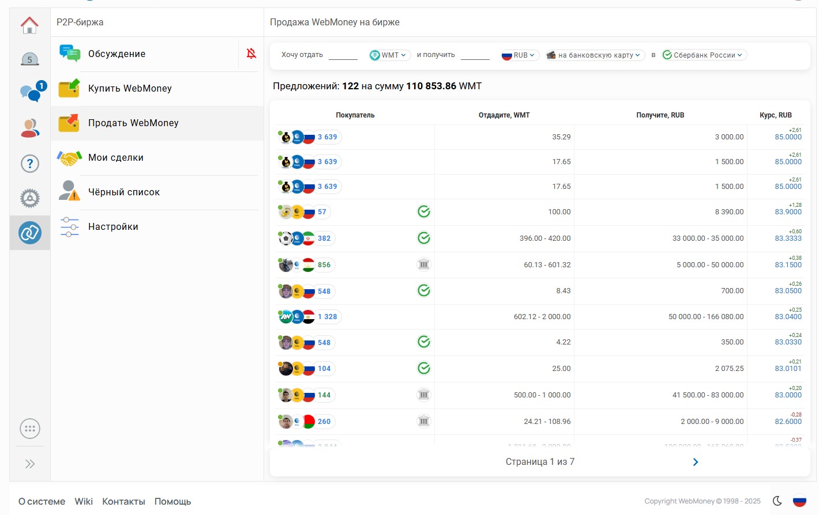Click the avatar of buyer 104
The height and width of the screenshot is (515, 819).
tap(285, 369)
